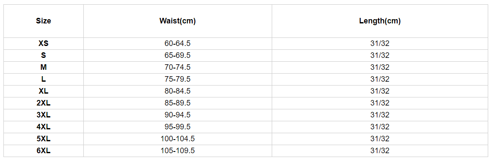
Task: Select the XS size row label
Action: 43,43
